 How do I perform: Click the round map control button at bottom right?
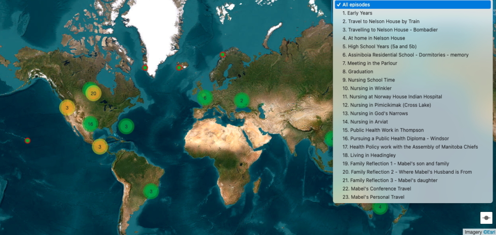click(486, 218)
